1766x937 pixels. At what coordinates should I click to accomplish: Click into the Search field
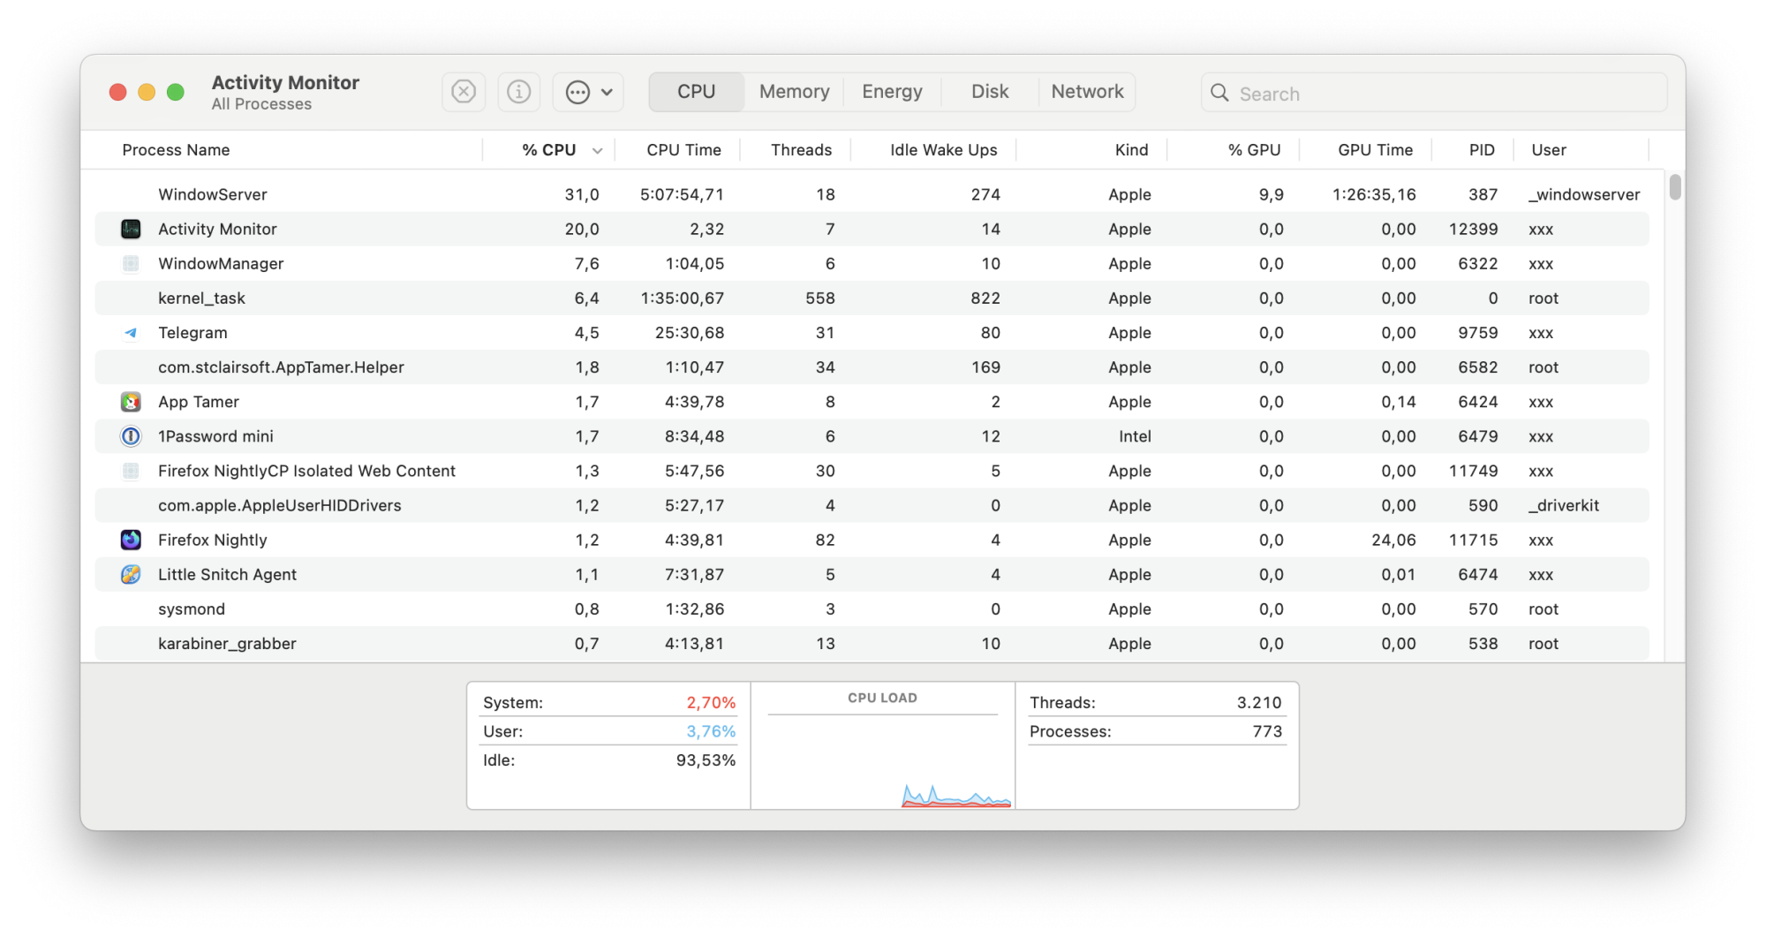[x=1434, y=93]
